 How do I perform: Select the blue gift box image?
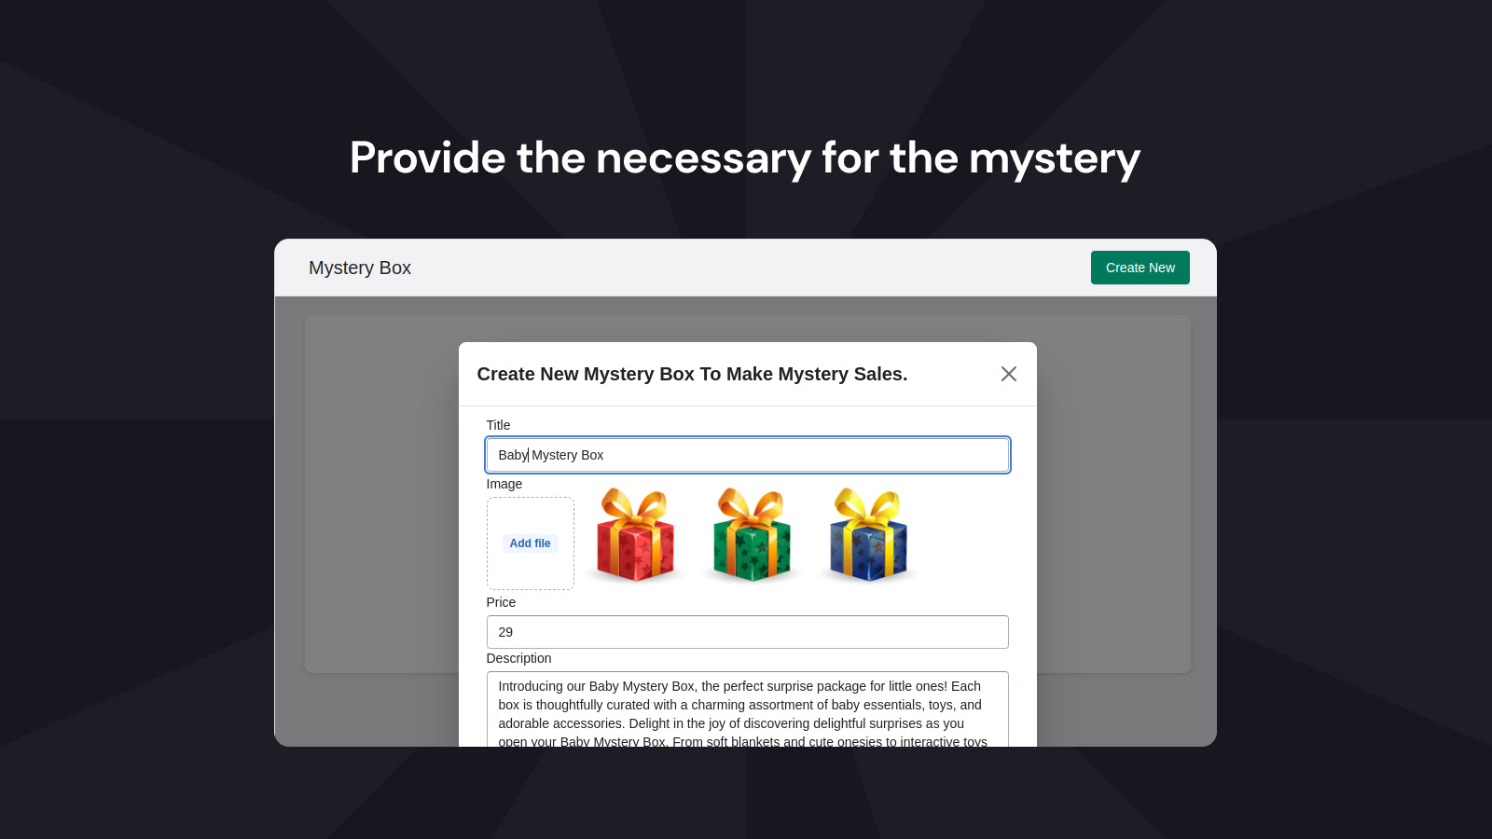click(868, 535)
